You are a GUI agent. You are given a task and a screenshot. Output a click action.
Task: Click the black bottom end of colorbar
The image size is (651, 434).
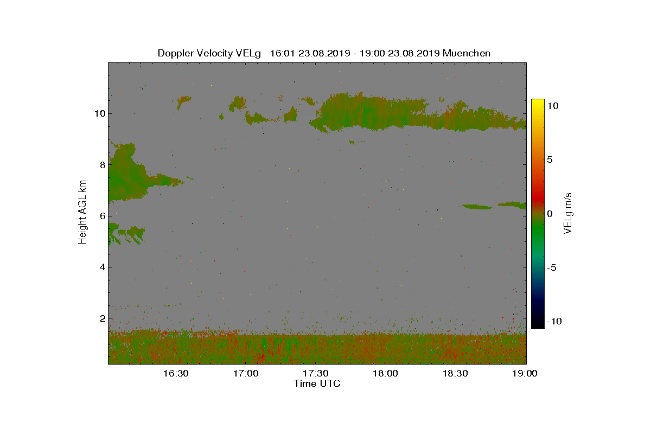point(538,324)
